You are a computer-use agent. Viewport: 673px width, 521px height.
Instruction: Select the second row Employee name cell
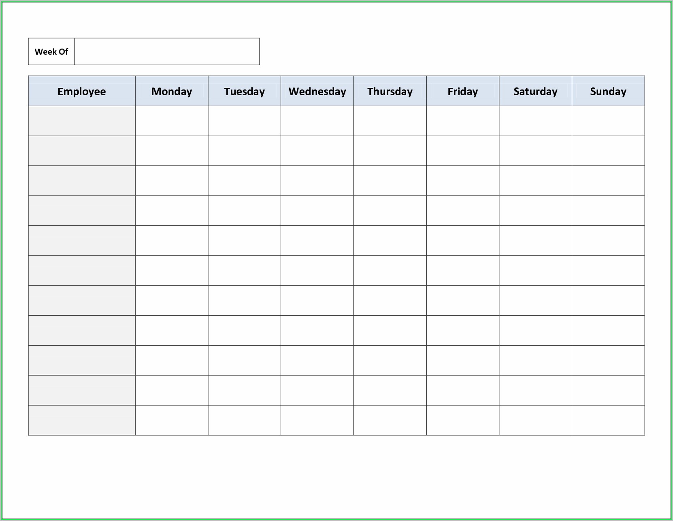(82, 151)
